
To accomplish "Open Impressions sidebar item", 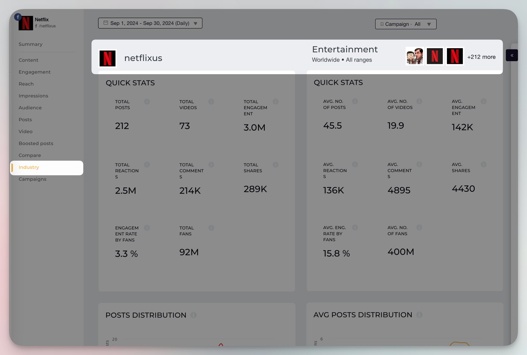I will point(33,96).
